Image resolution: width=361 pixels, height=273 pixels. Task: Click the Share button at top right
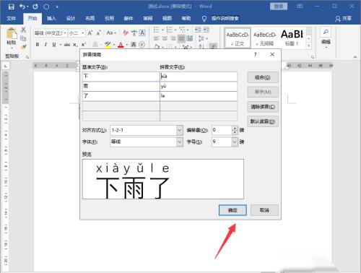(344, 18)
